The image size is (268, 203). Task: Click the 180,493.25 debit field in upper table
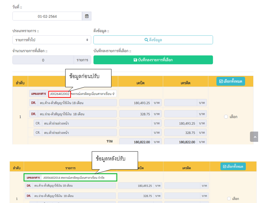(x=136, y=103)
